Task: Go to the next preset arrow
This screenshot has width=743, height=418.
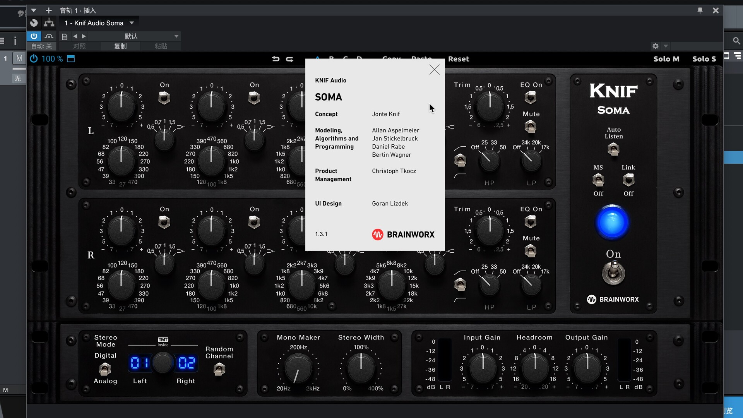Action: pos(84,36)
